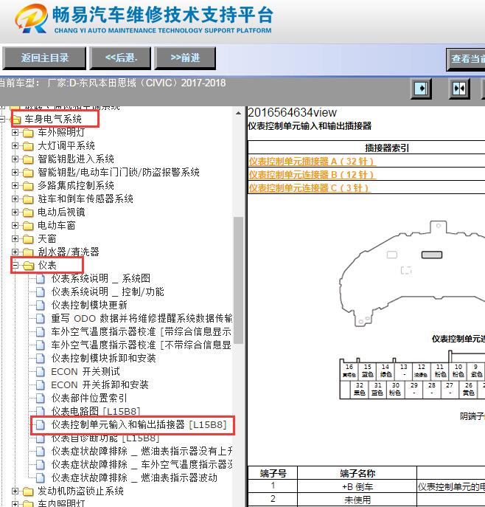Screen dimensions: 485x507
Task: Open 车外空气温度指示器校准 [带综合信息显示 page
Action: click(x=141, y=331)
